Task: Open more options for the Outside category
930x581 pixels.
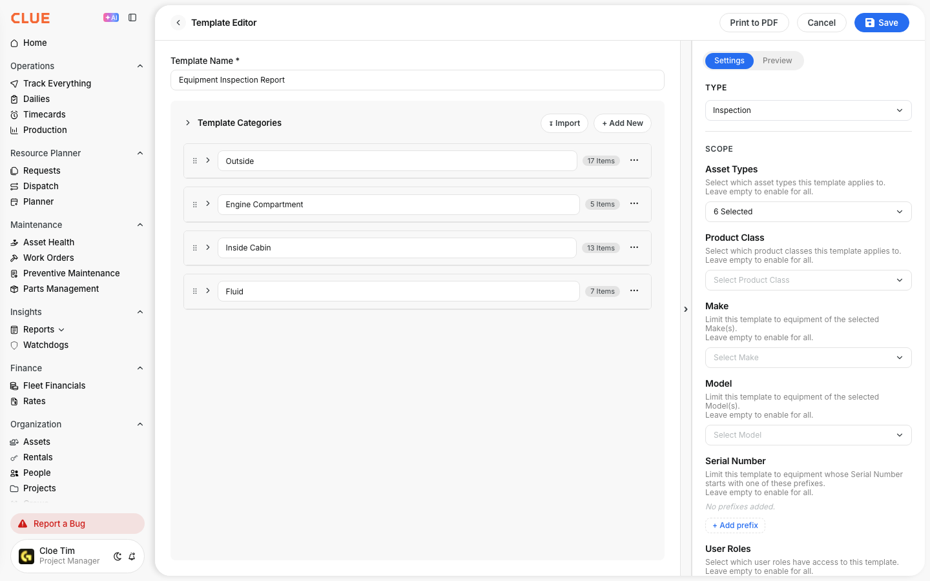Action: coord(634,160)
